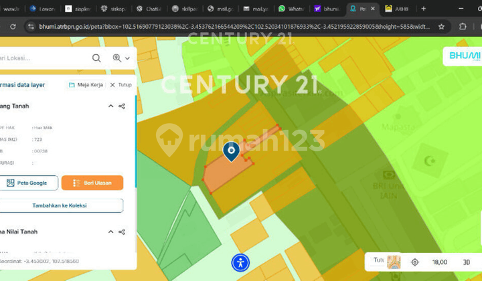Click the 18,00 zoom level value
Image resolution: width=482 pixels, height=281 pixels.
[x=440, y=262]
